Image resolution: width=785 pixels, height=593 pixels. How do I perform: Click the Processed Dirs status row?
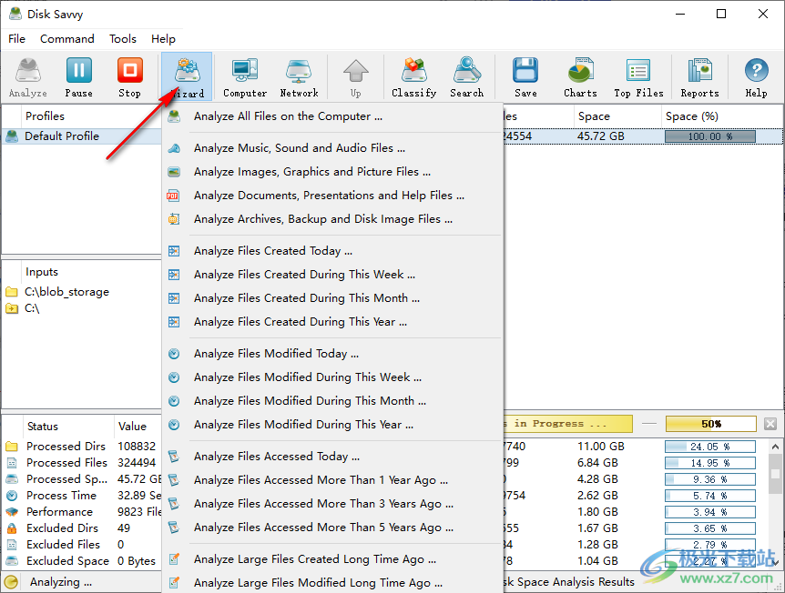click(x=82, y=446)
